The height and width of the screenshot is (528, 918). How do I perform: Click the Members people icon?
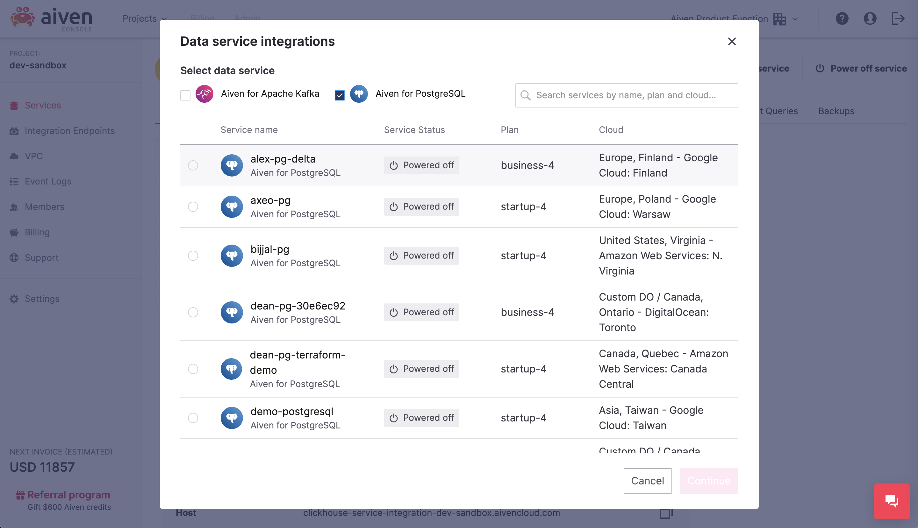(14, 207)
